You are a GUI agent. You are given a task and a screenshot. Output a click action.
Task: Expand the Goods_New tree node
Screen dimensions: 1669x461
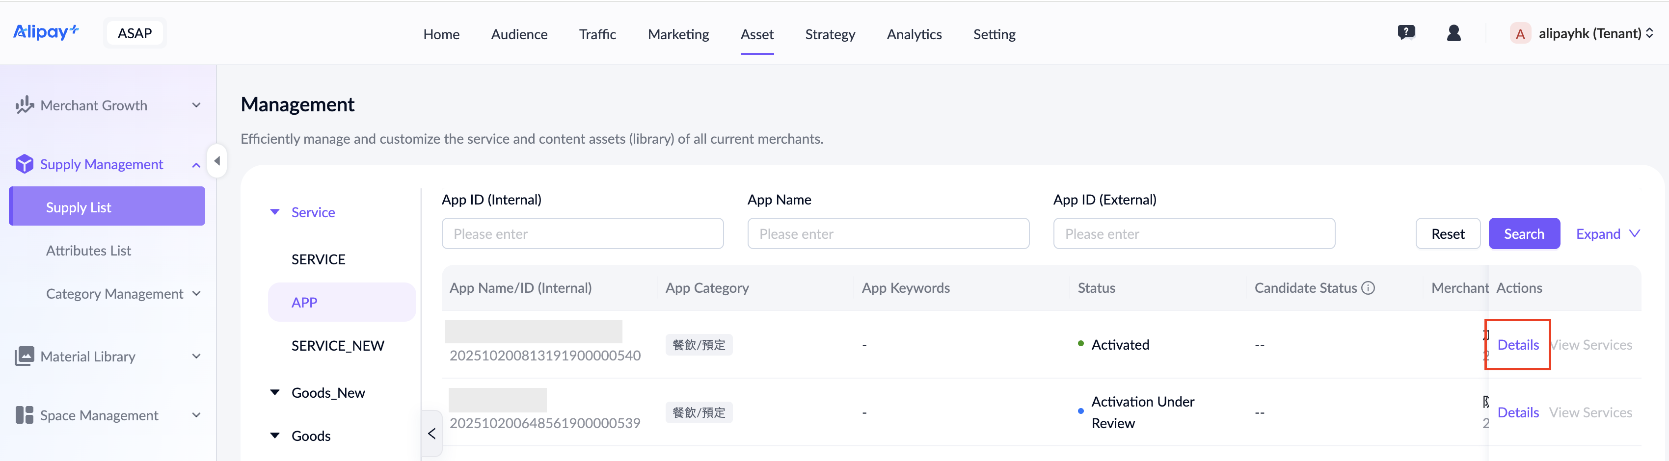[275, 392]
